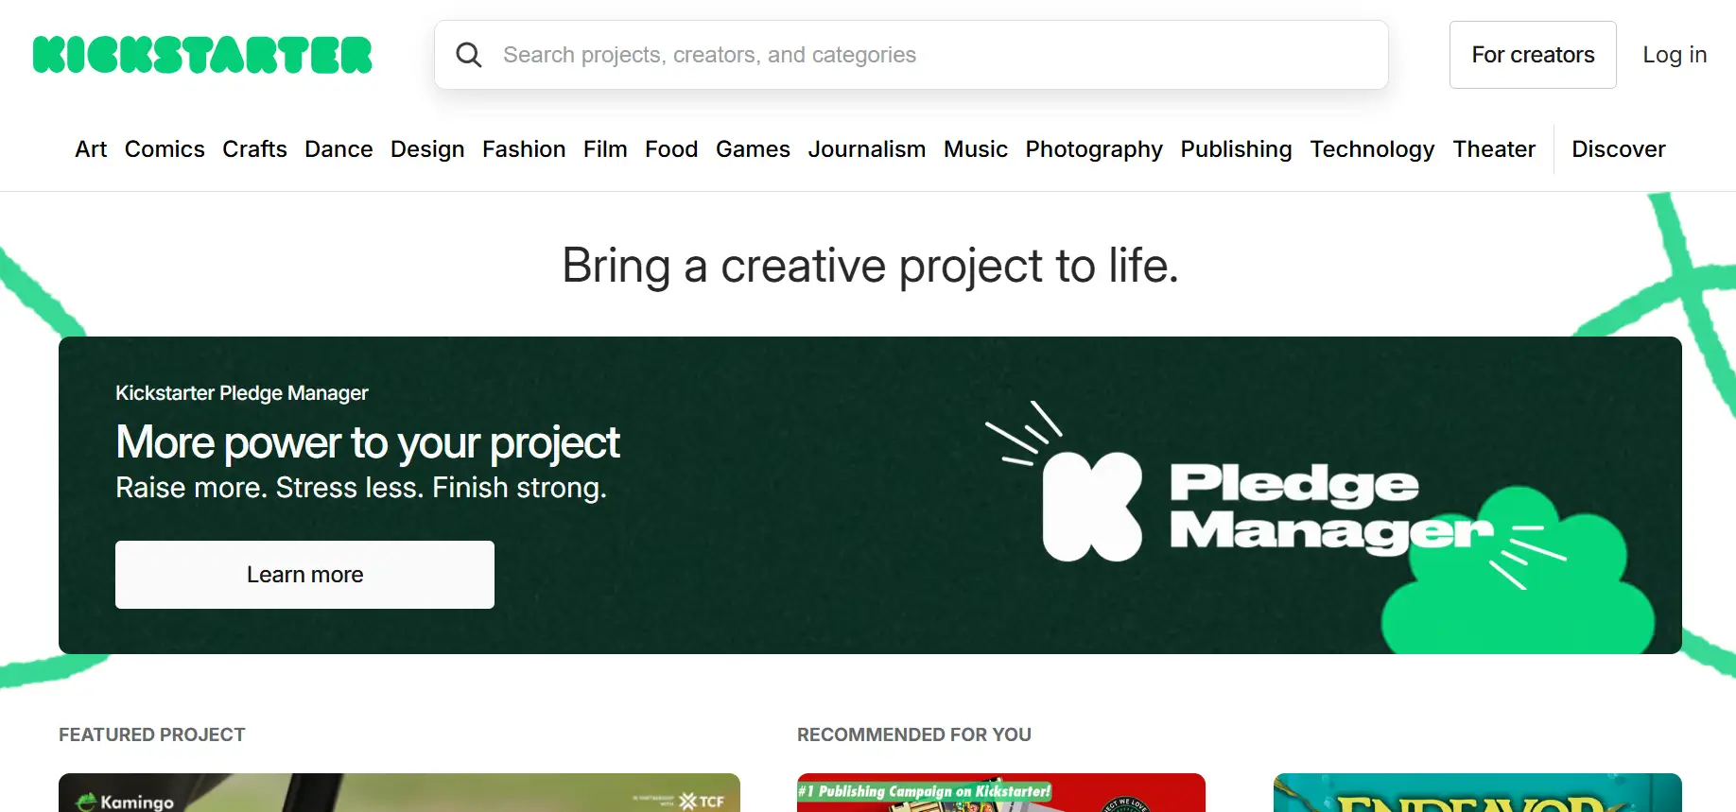Browse the Games category

[x=753, y=149]
